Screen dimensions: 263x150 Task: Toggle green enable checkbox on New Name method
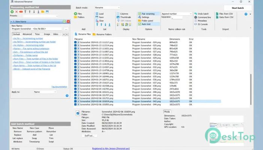point(64,22)
